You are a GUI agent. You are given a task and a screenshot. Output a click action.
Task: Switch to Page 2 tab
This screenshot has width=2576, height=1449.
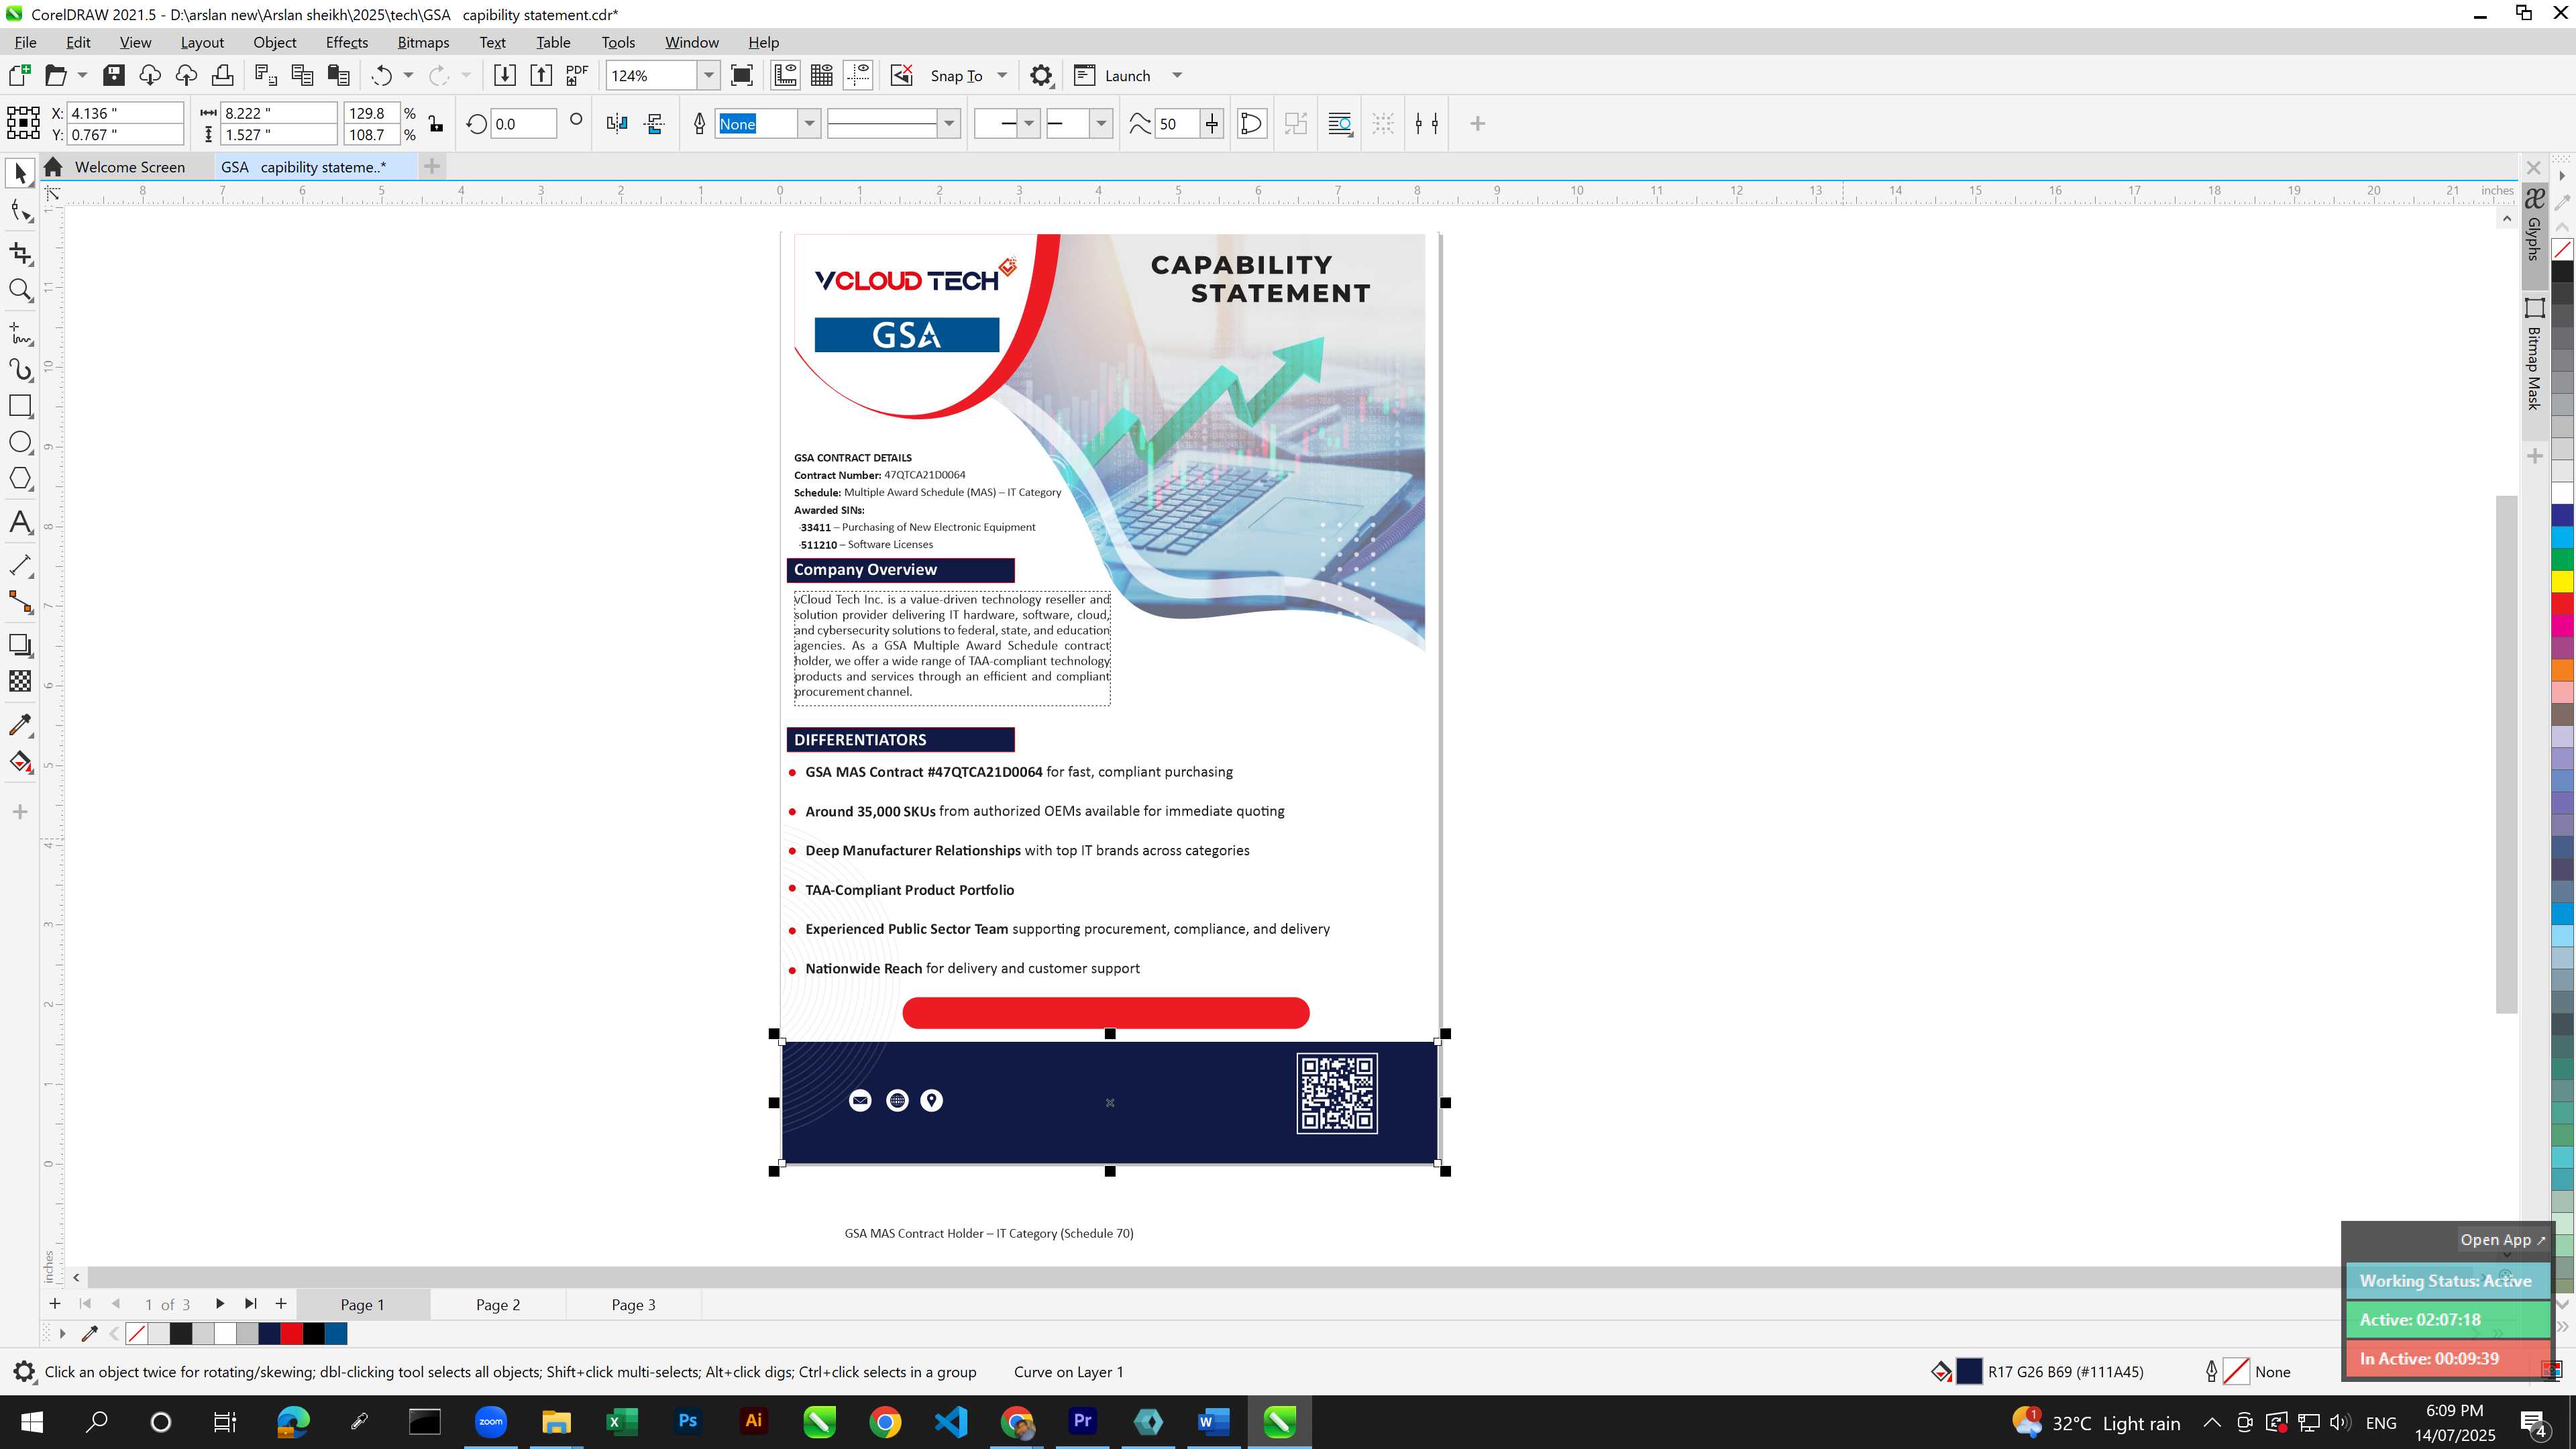[498, 1304]
